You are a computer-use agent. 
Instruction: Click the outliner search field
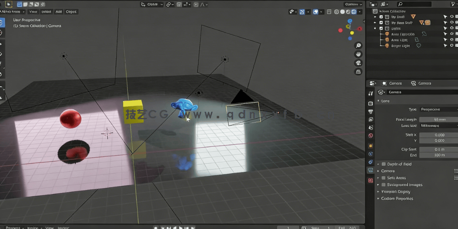(x=414, y=4)
